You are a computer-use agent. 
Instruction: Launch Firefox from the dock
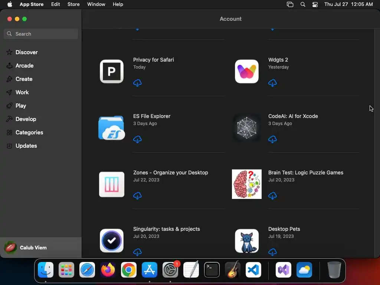108,270
